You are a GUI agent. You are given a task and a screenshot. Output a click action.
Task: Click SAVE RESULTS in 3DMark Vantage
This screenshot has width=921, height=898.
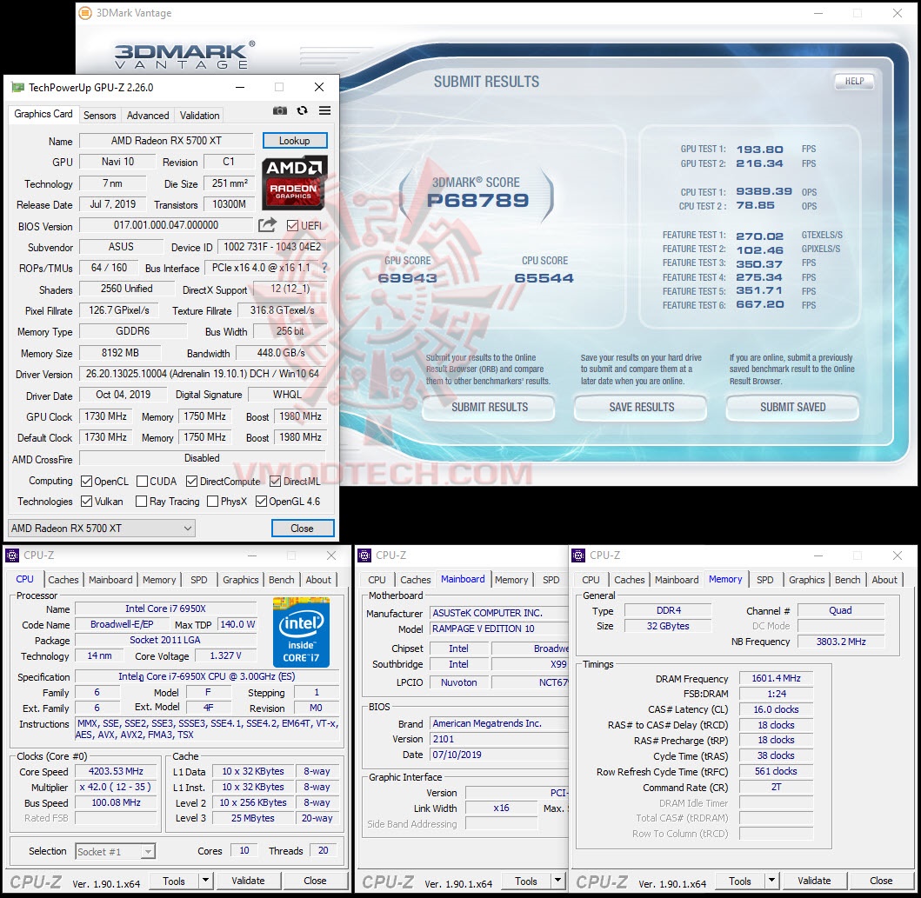(x=641, y=408)
